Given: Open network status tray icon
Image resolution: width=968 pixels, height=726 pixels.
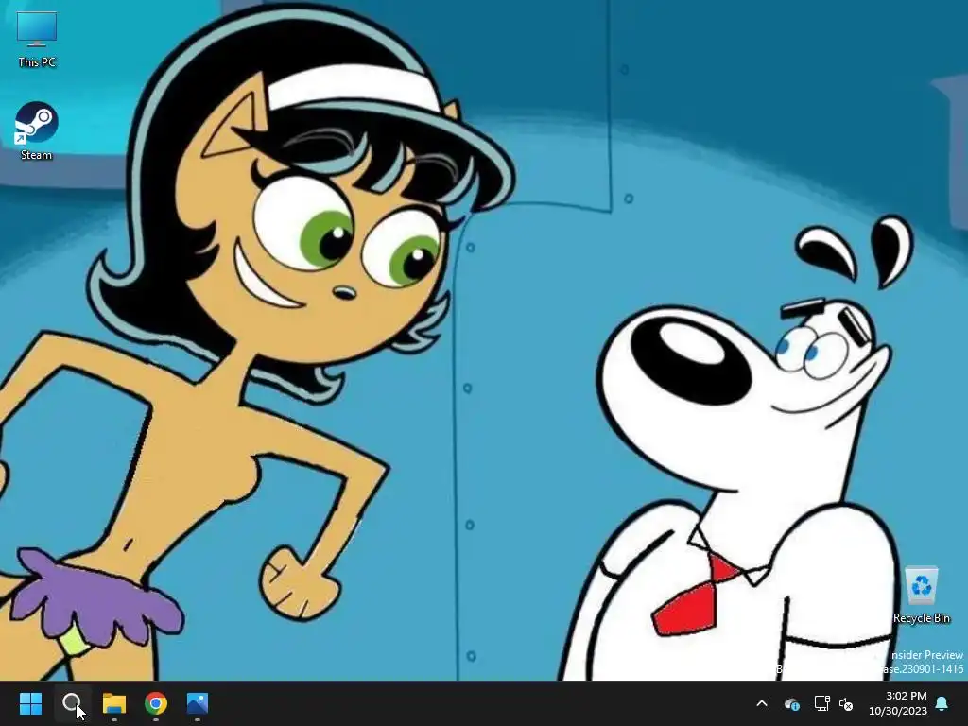Looking at the screenshot, I should pyautogui.click(x=821, y=703).
